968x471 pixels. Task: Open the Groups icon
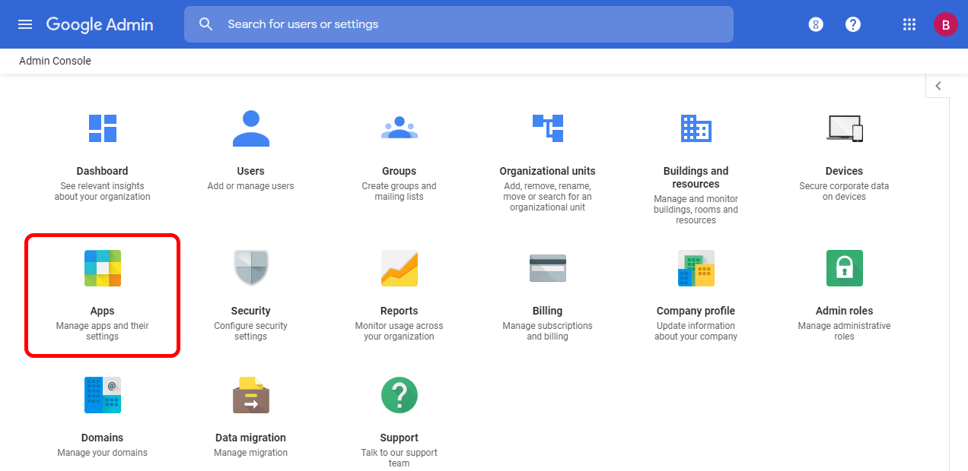pos(400,128)
